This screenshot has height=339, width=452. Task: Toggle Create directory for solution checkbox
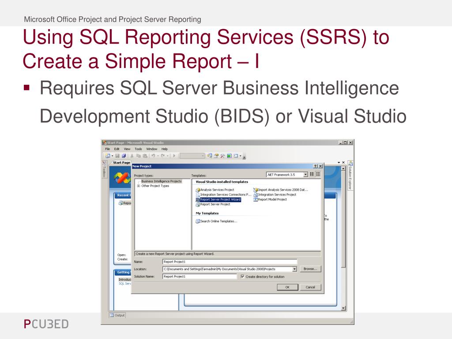pyautogui.click(x=242, y=277)
